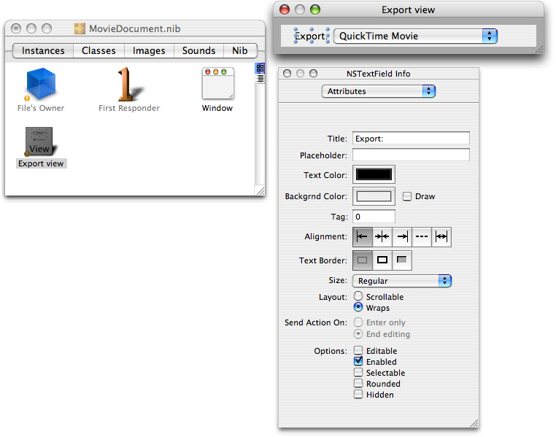Switch to the Classes tab
This screenshot has width=556, height=437.
(x=99, y=50)
